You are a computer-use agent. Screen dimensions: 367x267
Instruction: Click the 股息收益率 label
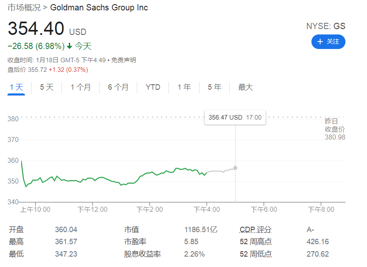[142, 254]
